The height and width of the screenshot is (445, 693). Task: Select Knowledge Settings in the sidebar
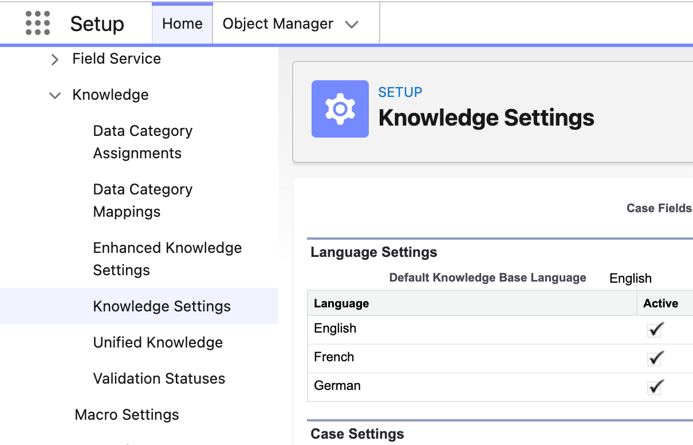[162, 306]
